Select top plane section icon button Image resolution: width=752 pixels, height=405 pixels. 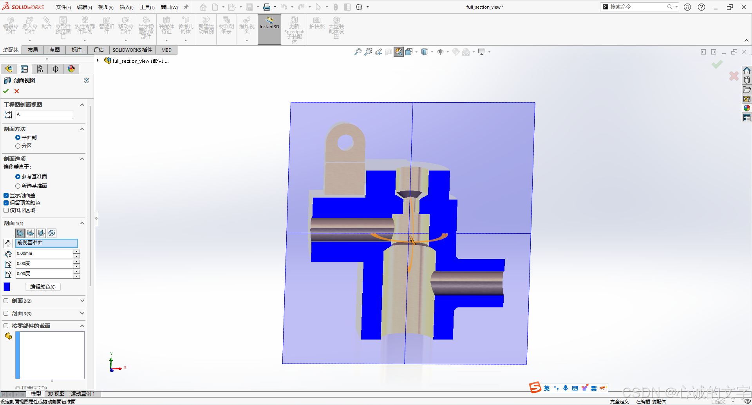tap(31, 233)
